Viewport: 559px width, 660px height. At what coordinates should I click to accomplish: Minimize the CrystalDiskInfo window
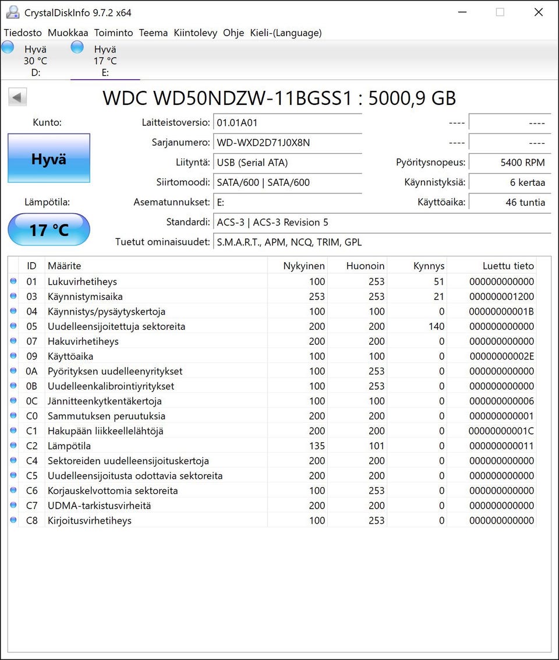coord(462,12)
